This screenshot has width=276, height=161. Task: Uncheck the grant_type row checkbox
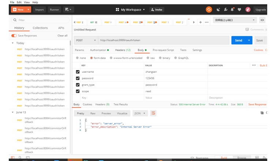tap(78, 85)
